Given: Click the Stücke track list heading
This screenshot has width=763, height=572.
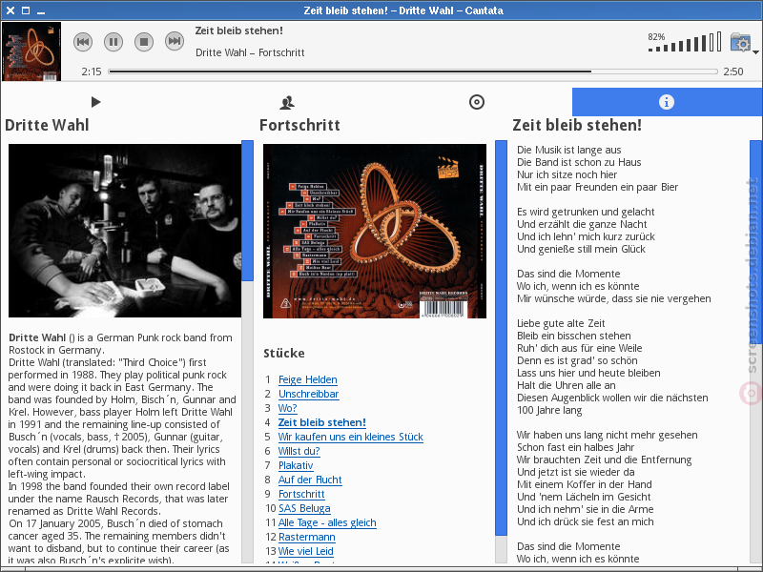Looking at the screenshot, I should coord(284,353).
